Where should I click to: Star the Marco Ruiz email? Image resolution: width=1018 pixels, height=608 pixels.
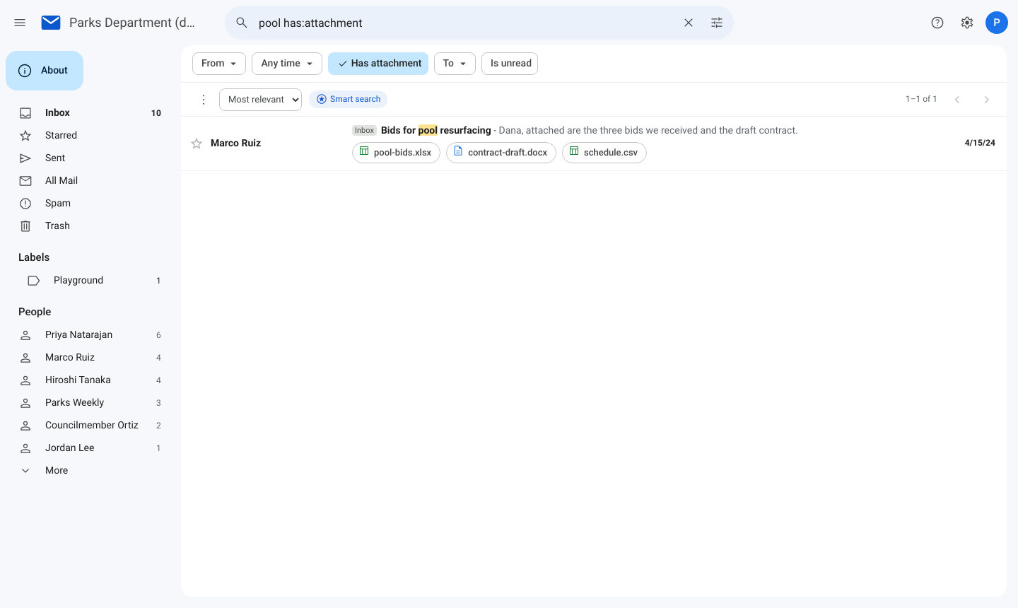tap(197, 144)
